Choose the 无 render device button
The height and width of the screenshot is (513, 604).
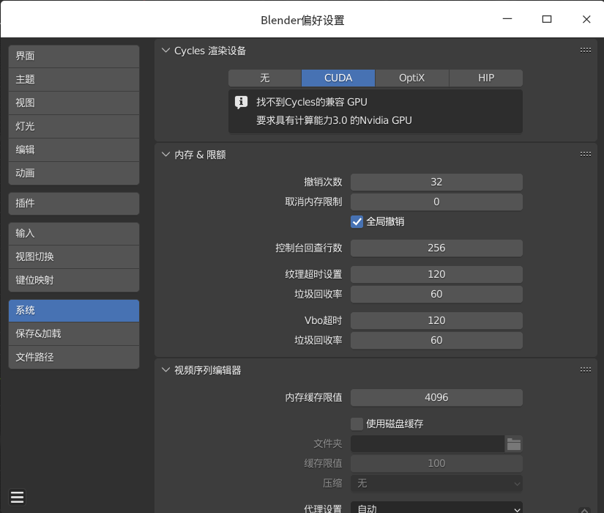(x=264, y=78)
